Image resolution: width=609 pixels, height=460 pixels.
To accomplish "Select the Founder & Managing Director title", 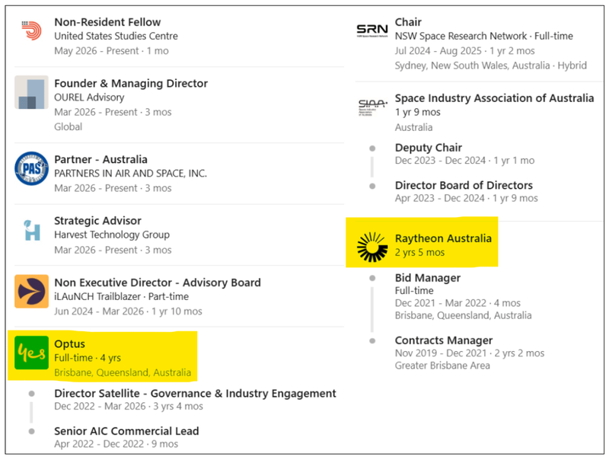I will click(x=131, y=84).
